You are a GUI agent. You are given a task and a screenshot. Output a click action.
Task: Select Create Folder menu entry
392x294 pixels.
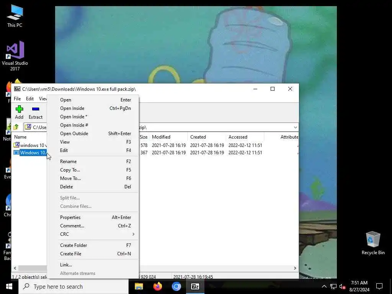tap(93, 245)
